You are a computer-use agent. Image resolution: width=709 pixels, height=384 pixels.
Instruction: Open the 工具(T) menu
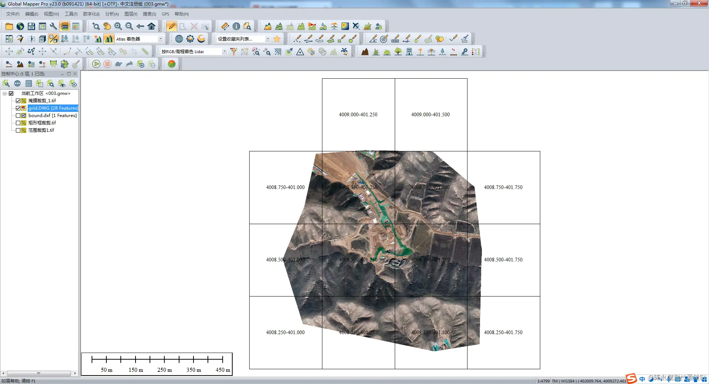[x=71, y=14]
